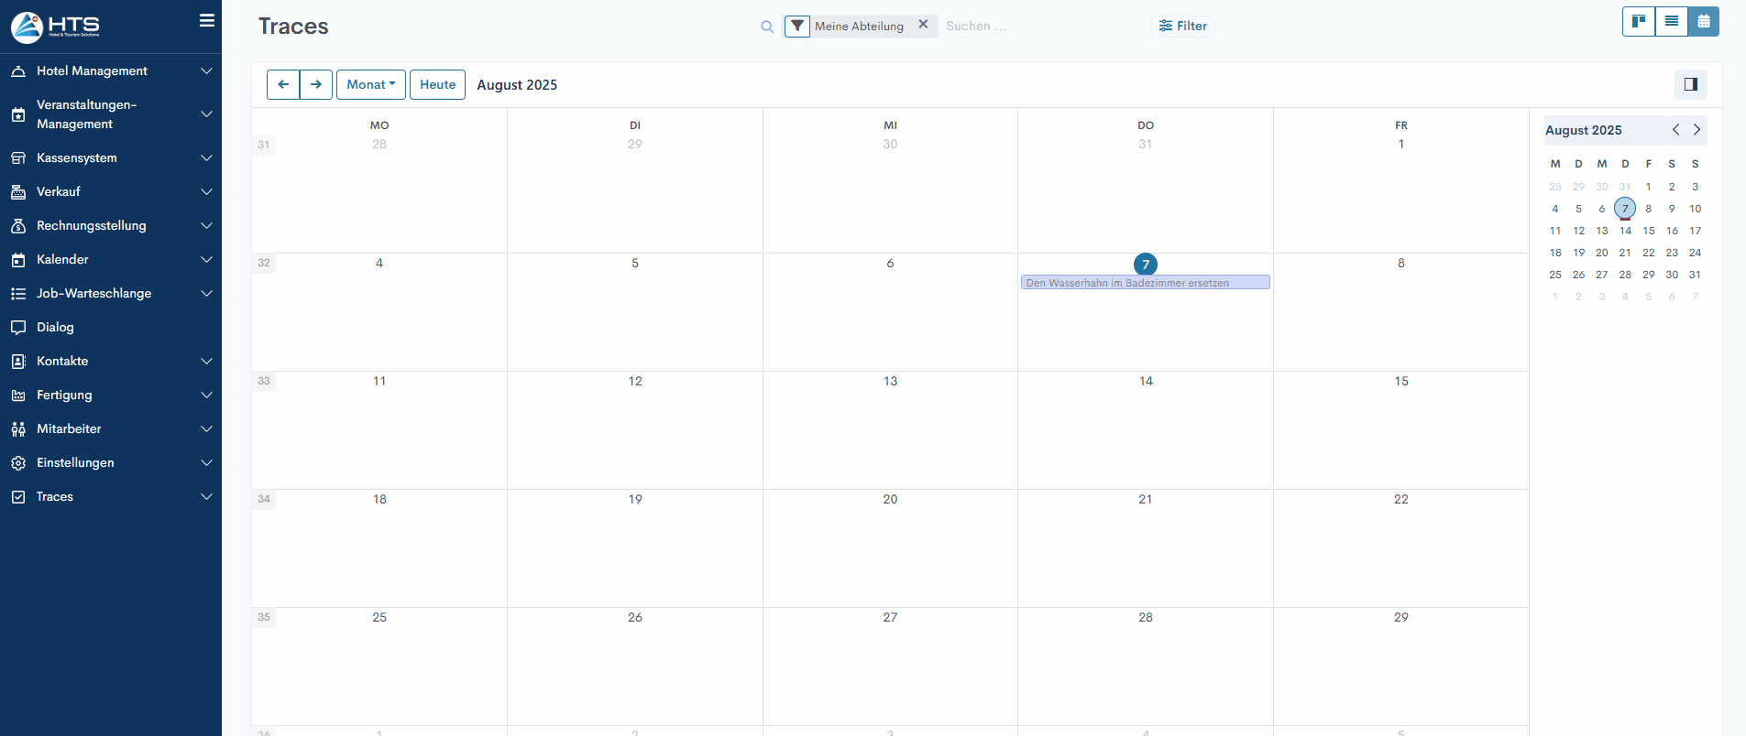Click the hamburger menu icon in sidebar
This screenshot has width=1746, height=736.
(x=207, y=20)
